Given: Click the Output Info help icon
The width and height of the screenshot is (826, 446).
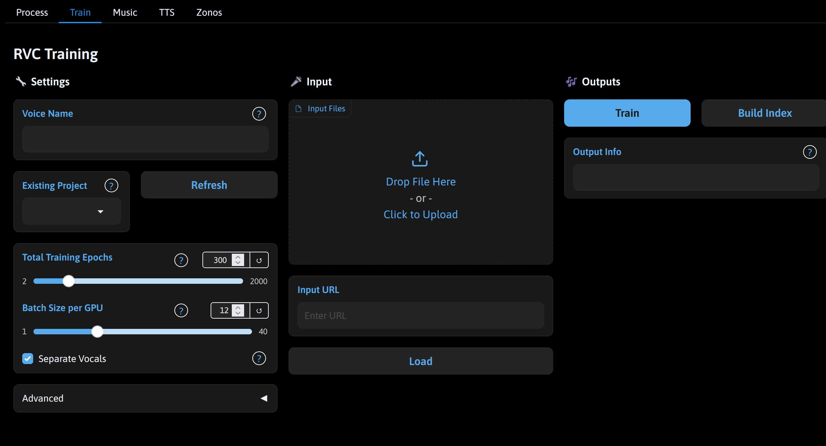Looking at the screenshot, I should pos(810,152).
